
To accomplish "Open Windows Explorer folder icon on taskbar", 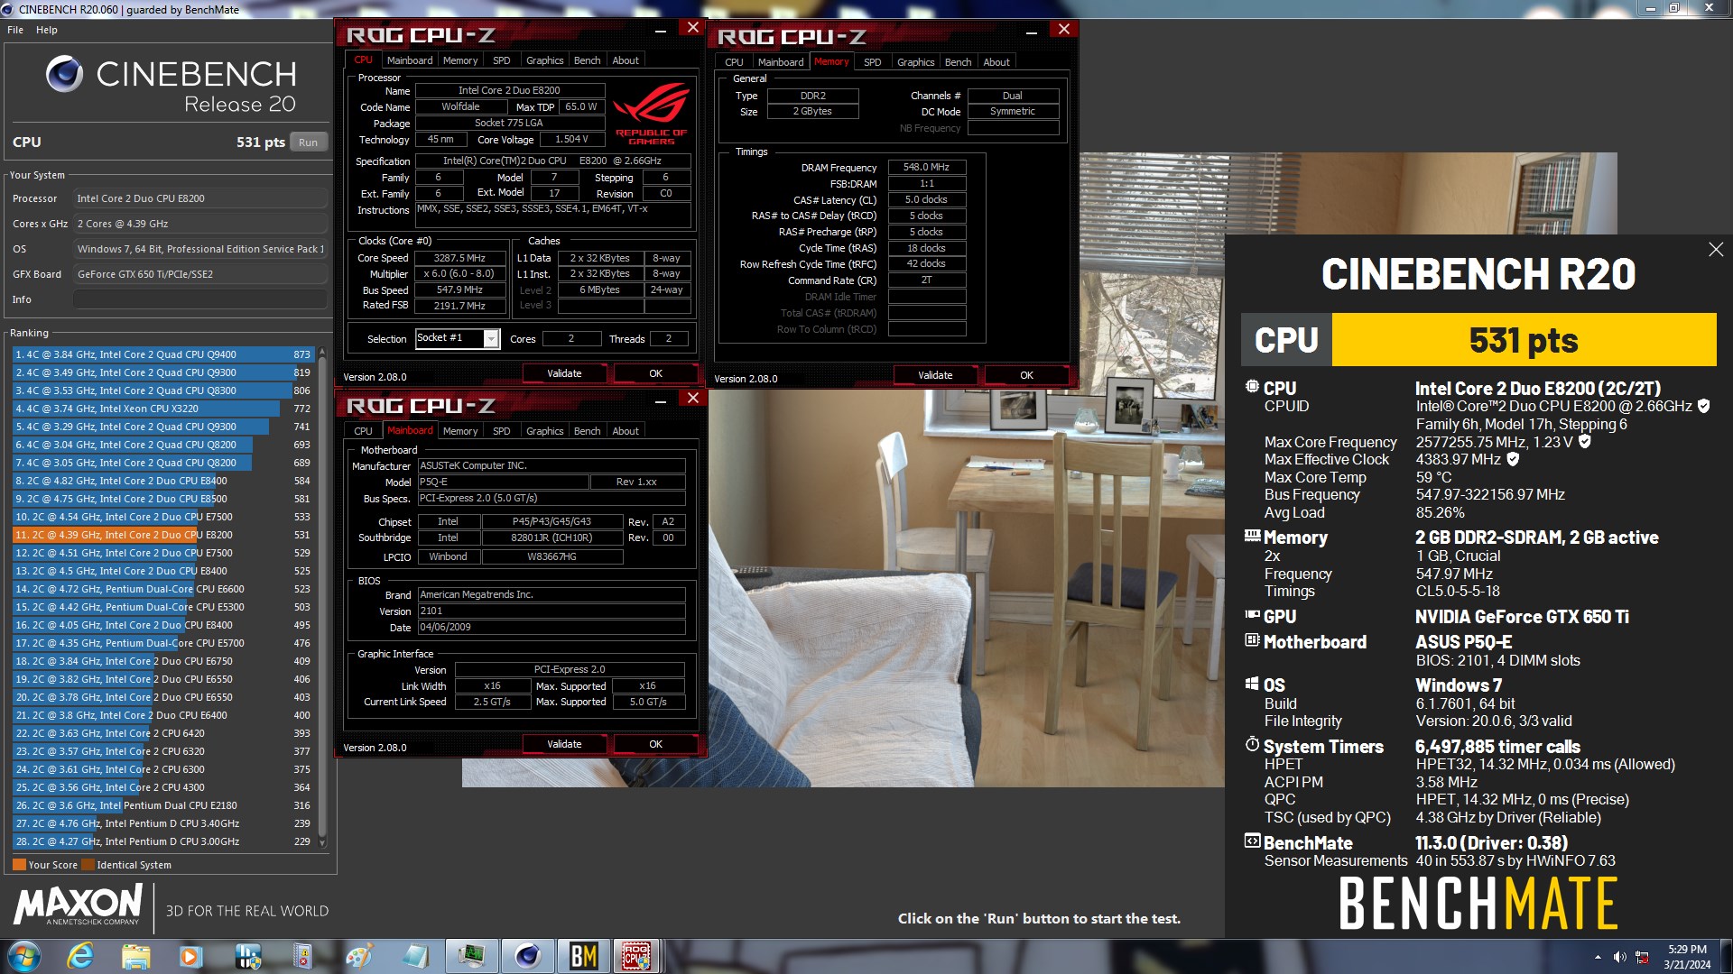I will tap(135, 956).
